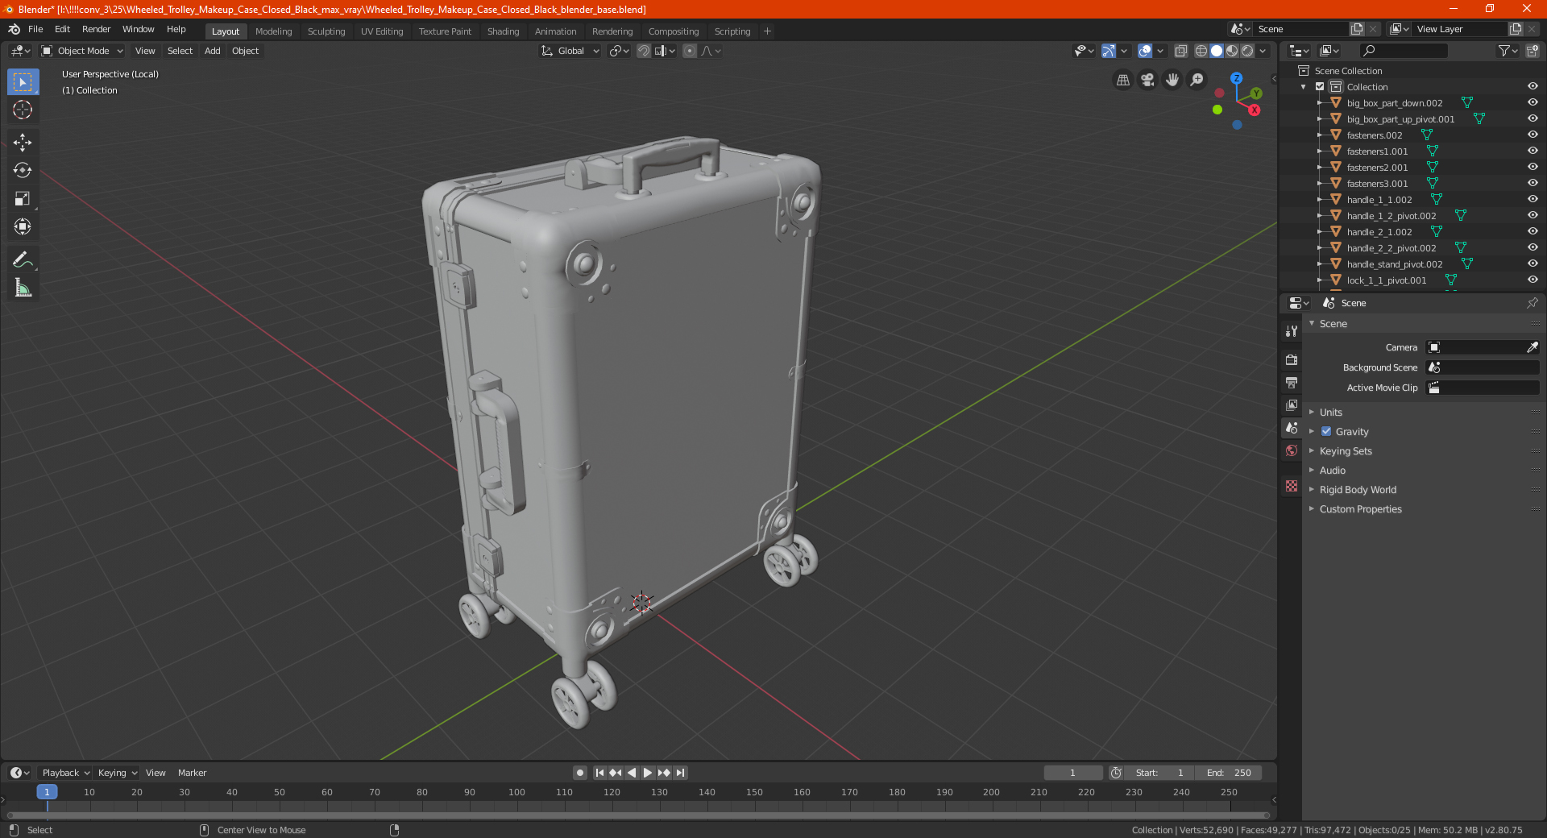Switch to the UV Editing workspace tab
1547x838 pixels.
(x=382, y=31)
